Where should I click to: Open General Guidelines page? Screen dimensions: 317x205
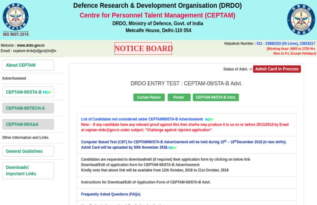pos(28,151)
